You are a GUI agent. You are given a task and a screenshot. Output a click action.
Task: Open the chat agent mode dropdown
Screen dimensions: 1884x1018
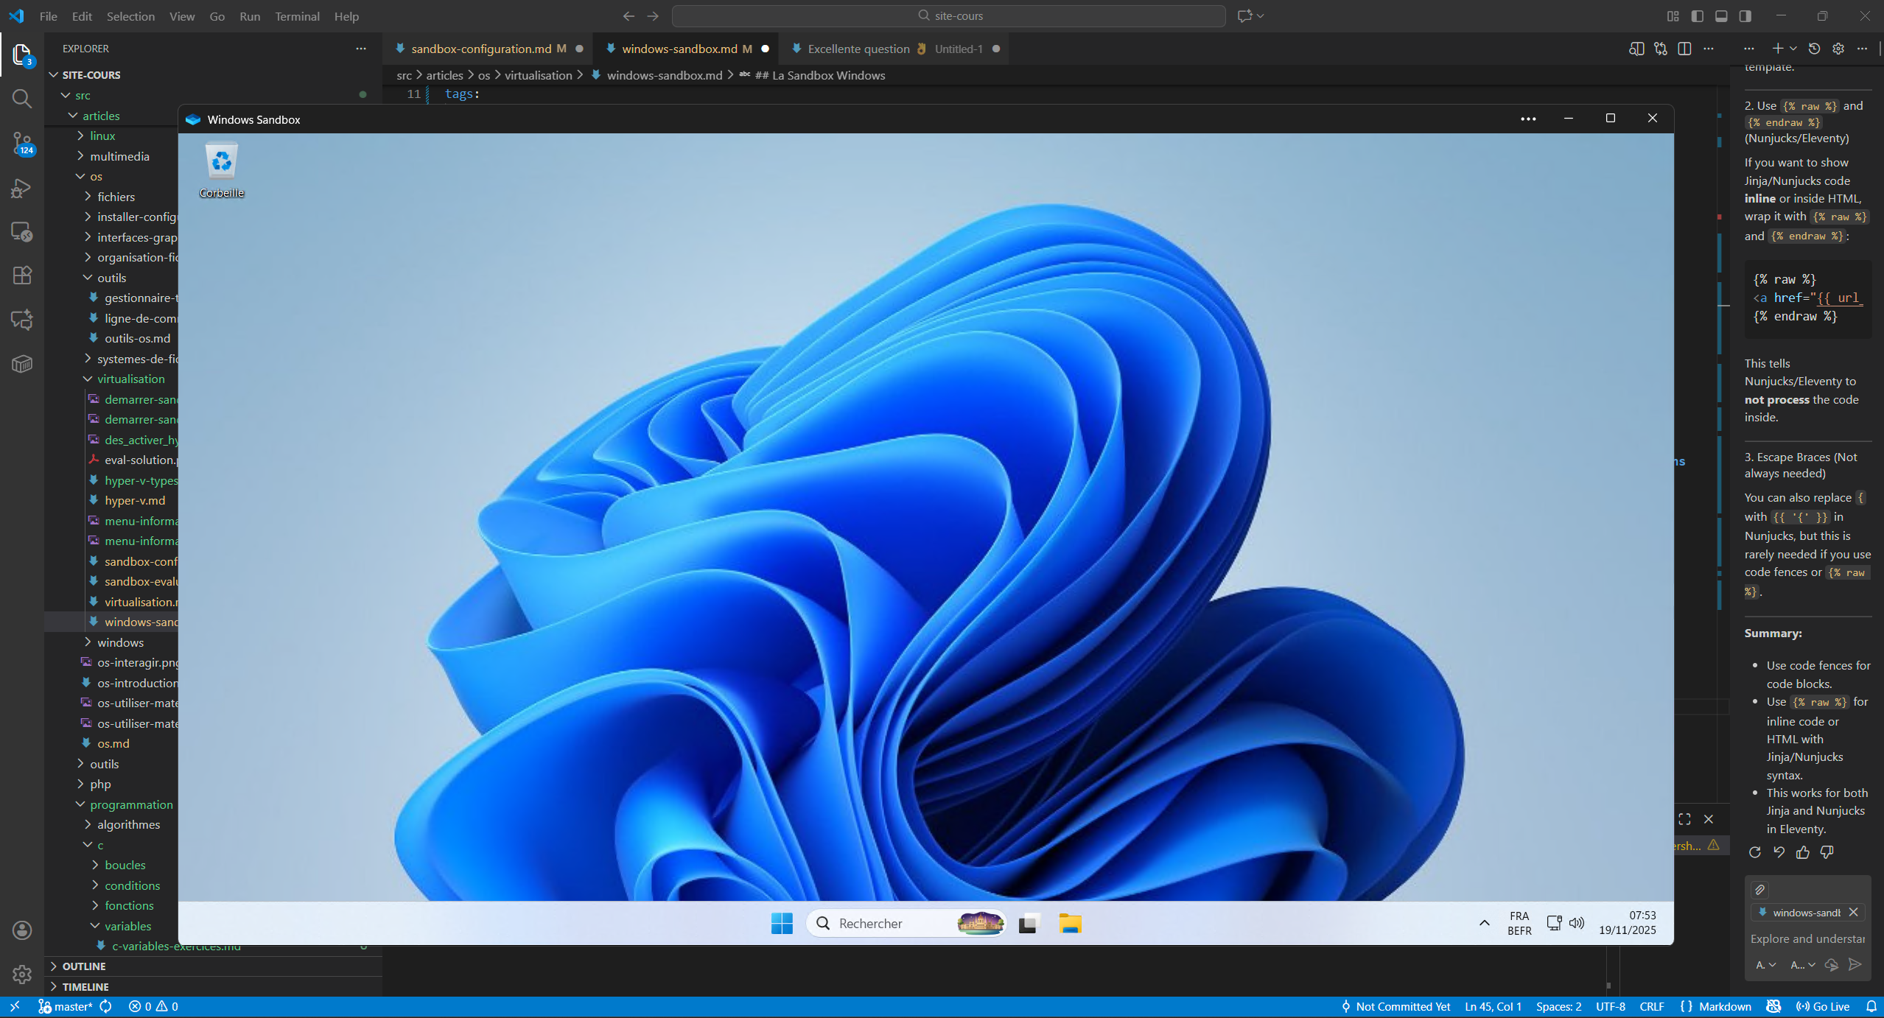coord(1766,965)
